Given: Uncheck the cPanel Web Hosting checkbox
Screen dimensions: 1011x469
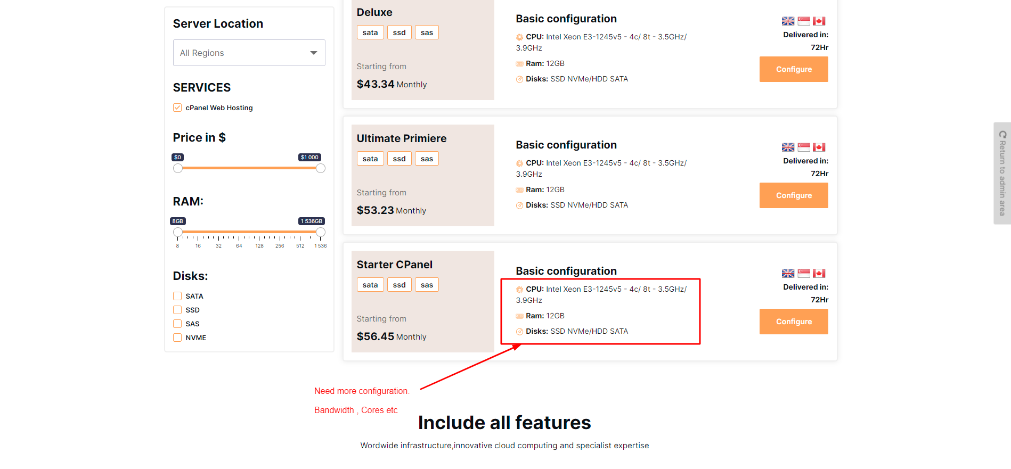Looking at the screenshot, I should [177, 108].
